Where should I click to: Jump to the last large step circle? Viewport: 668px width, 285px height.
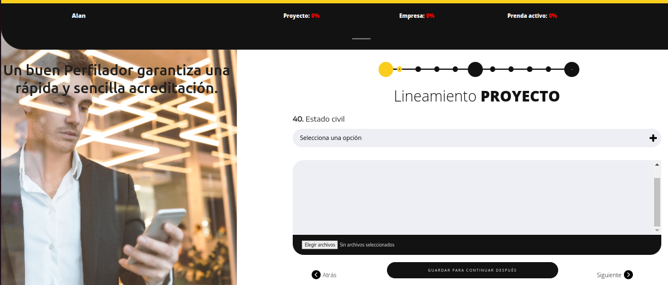(x=572, y=69)
